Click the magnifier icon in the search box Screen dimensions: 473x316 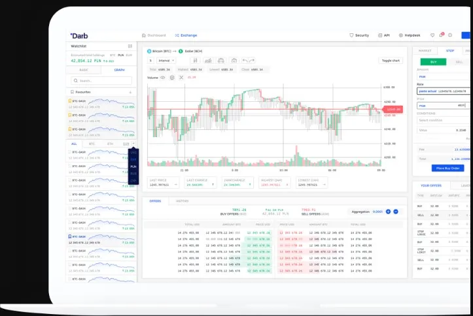tap(76, 81)
